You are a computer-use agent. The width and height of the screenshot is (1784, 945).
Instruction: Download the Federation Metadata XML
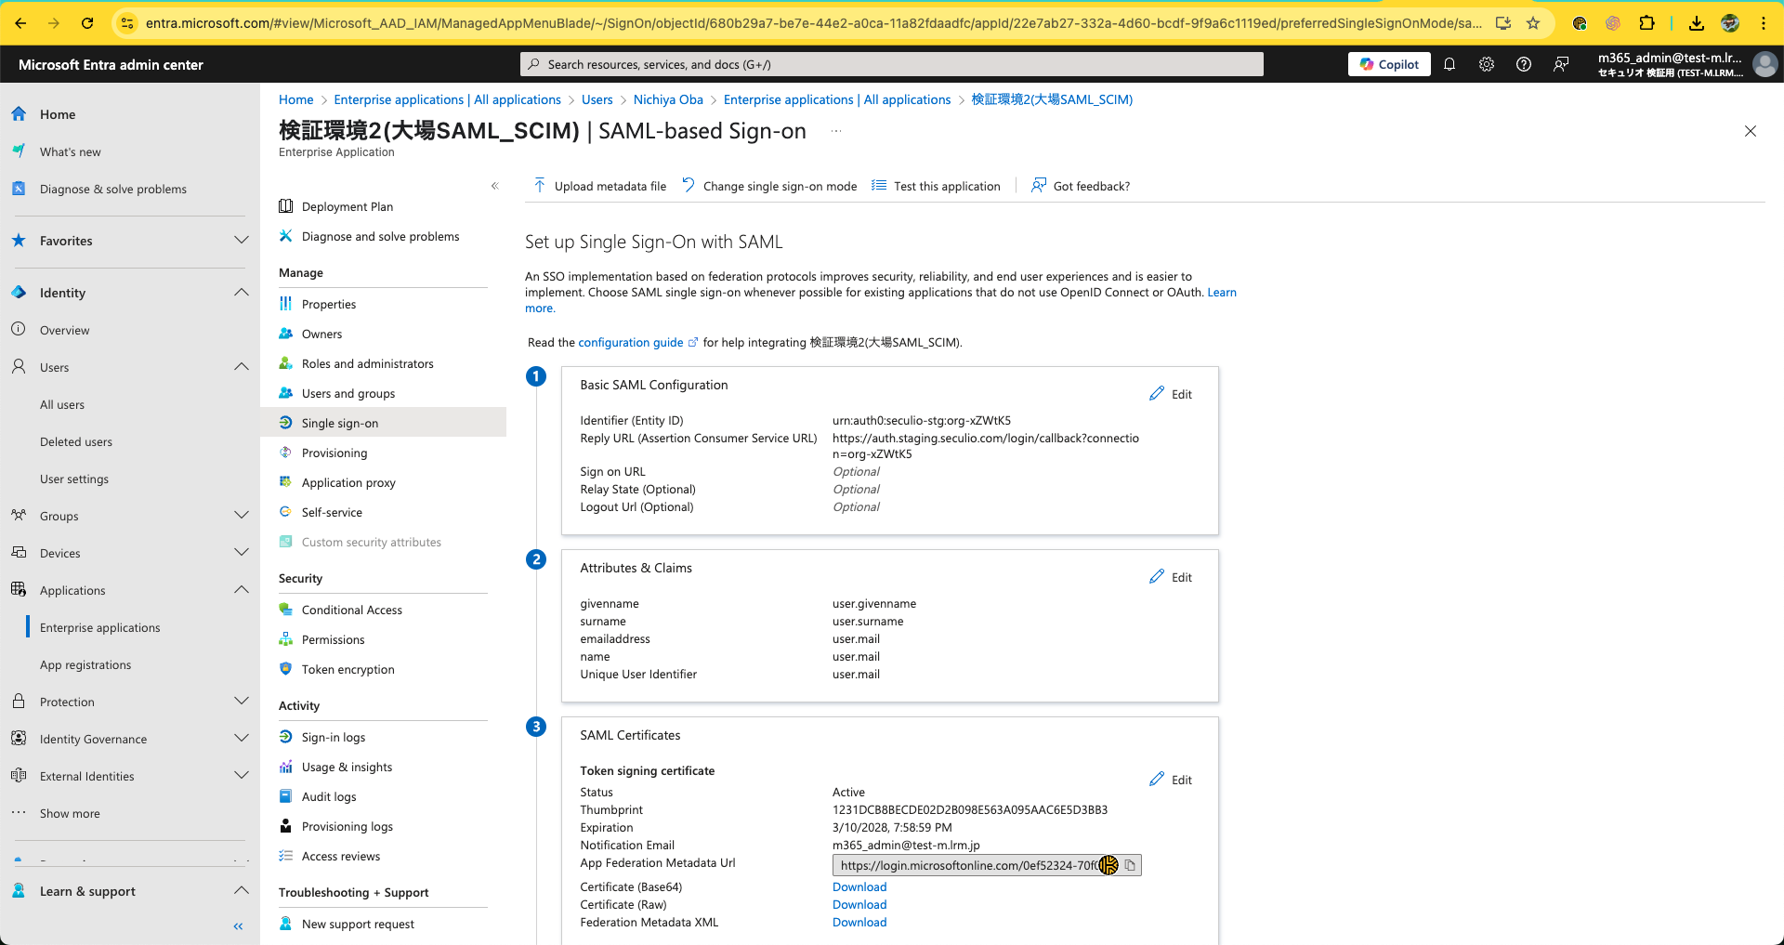pos(859,923)
